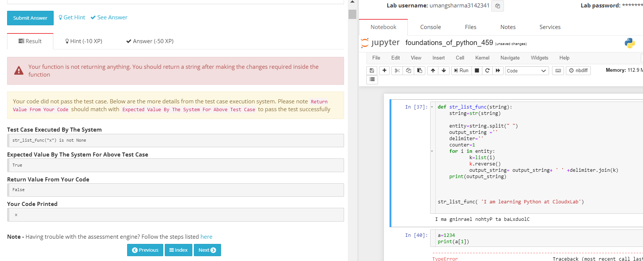Viewport: 643px width, 261px height.
Task: Go to the Next page
Action: coord(207,250)
